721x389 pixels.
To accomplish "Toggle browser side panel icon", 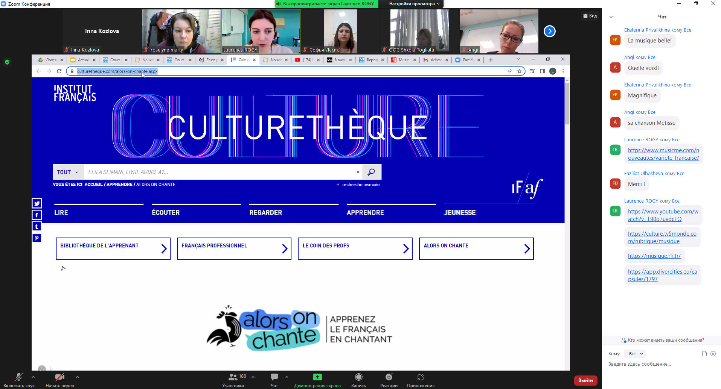I will (542, 71).
